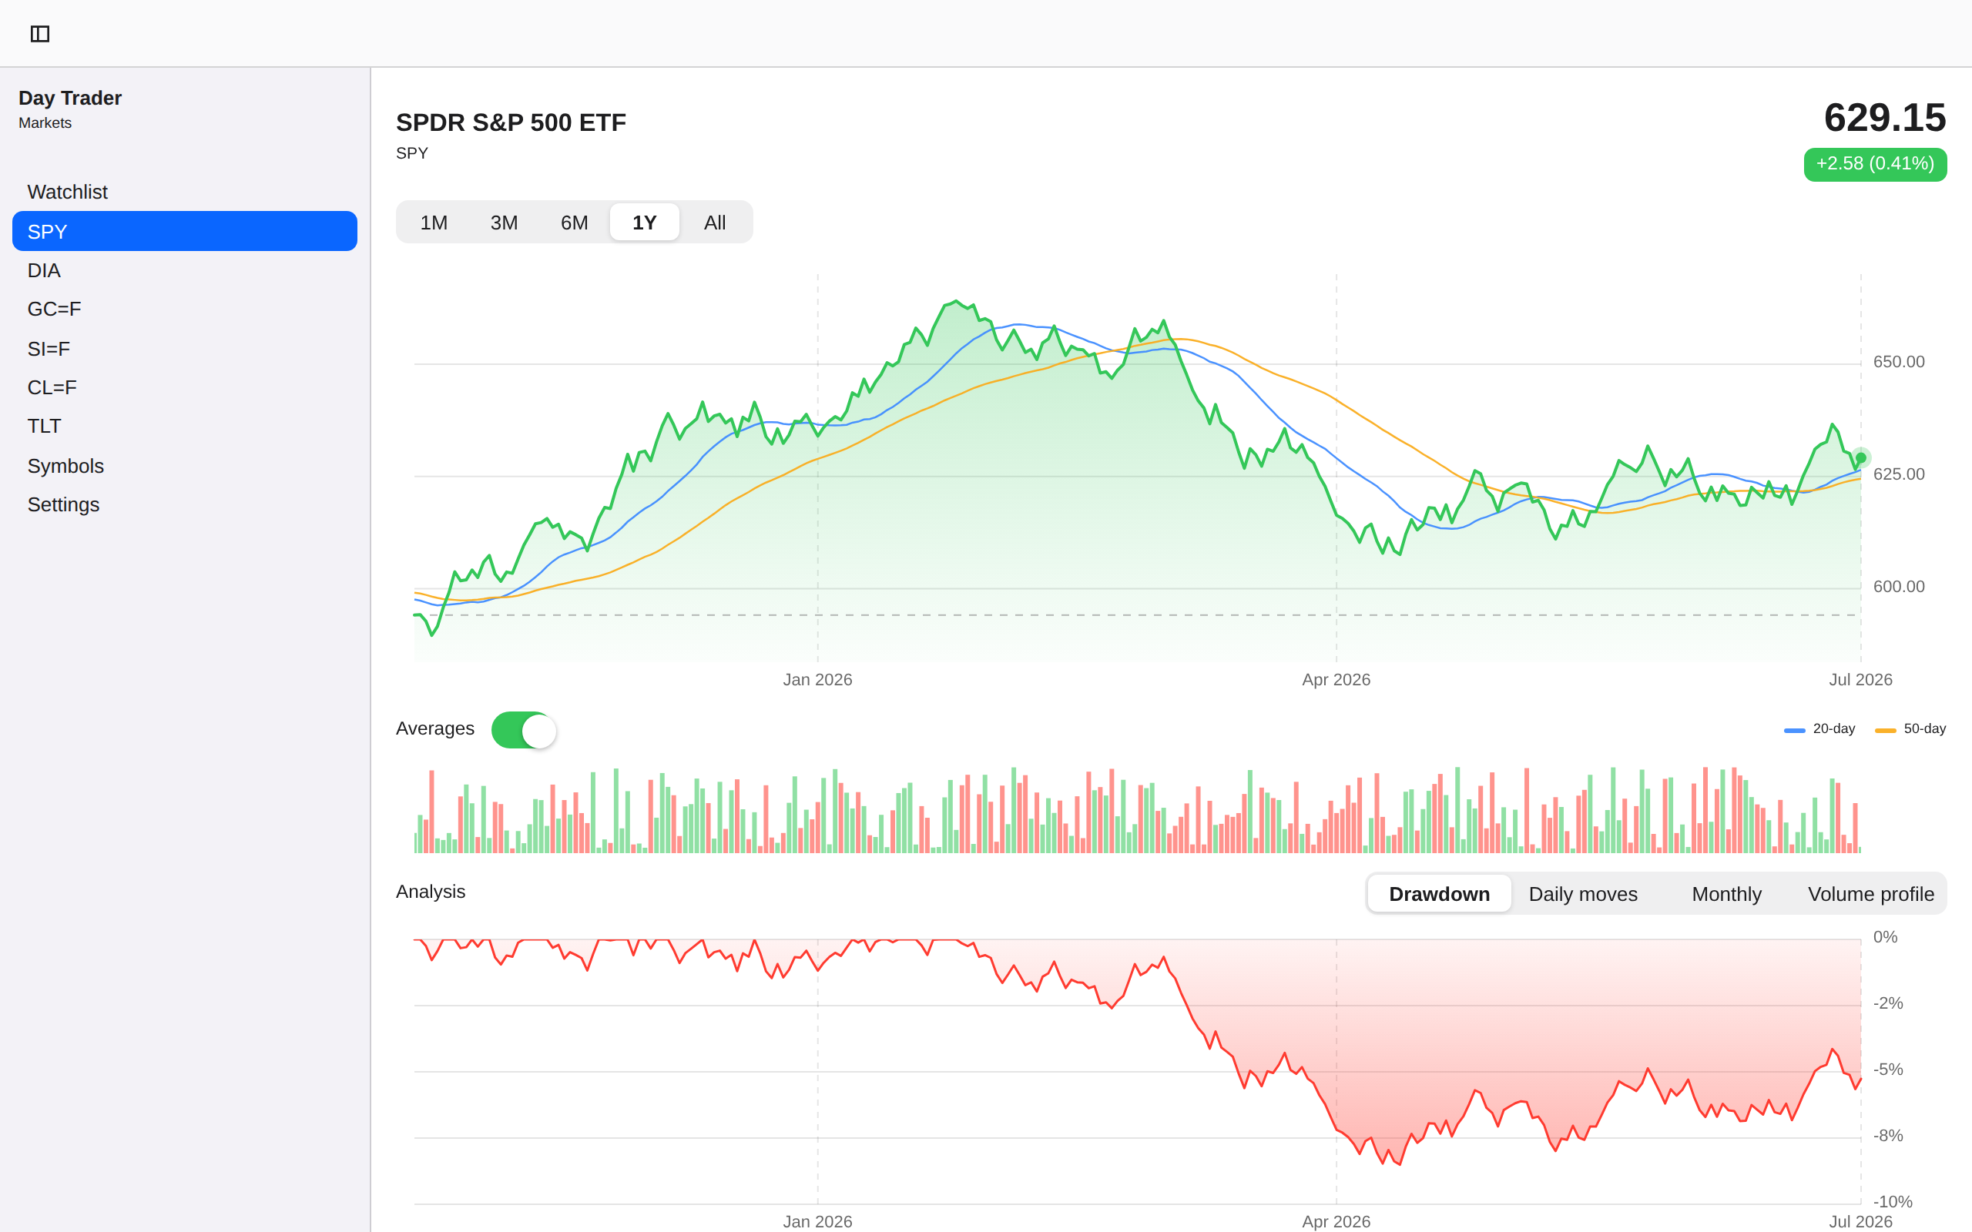Image resolution: width=1972 pixels, height=1232 pixels.
Task: Click the 20-day blue legend swatch
Action: (x=1794, y=730)
